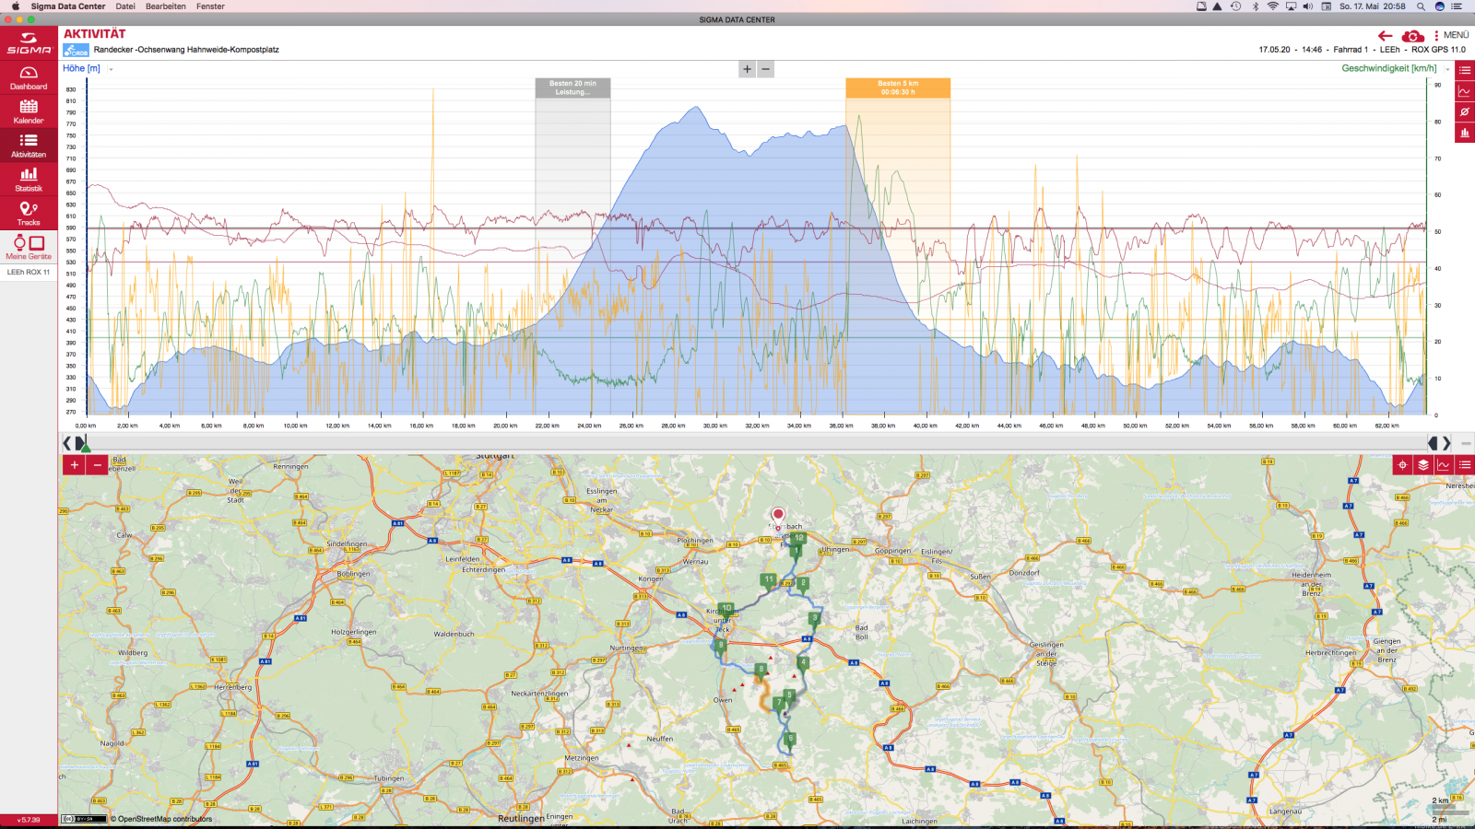This screenshot has width=1475, height=829.
Task: Click the red back arrow
Action: point(1385,36)
